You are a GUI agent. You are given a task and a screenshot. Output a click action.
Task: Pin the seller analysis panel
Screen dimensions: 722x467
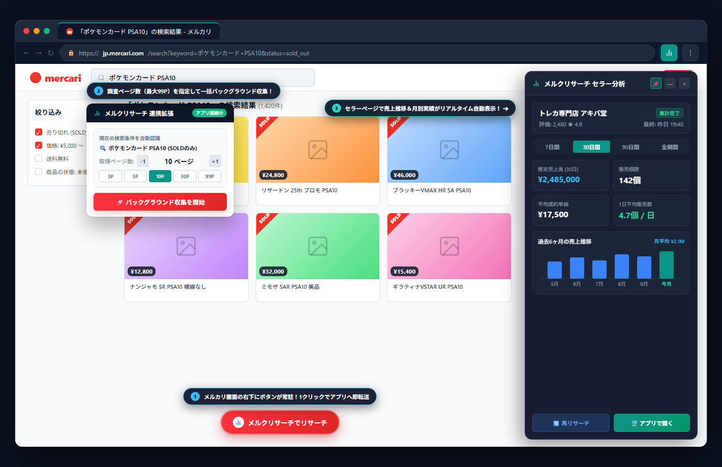(x=656, y=84)
